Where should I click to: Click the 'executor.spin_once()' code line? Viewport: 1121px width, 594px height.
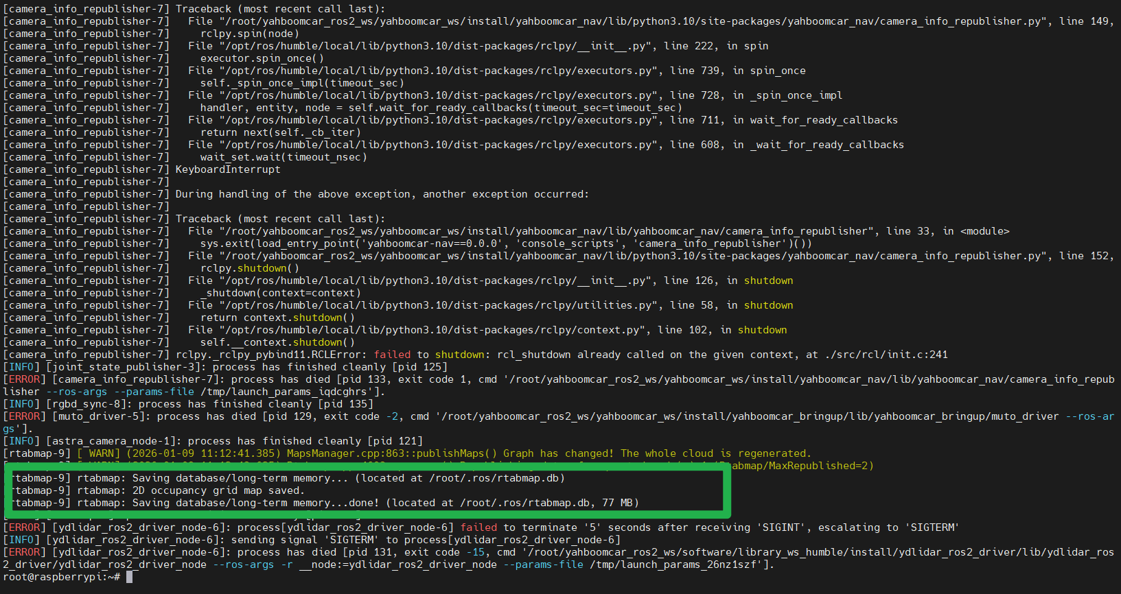[262, 58]
